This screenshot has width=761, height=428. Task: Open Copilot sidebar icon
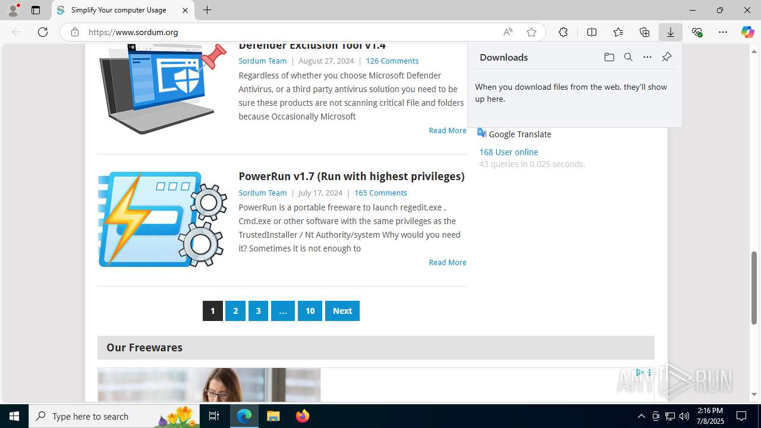coord(747,32)
